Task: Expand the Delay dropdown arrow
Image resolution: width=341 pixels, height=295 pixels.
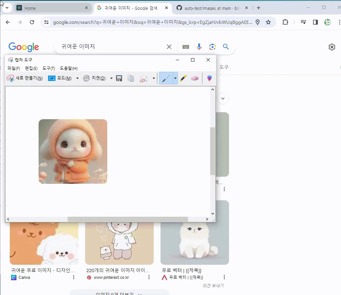Action: click(111, 78)
